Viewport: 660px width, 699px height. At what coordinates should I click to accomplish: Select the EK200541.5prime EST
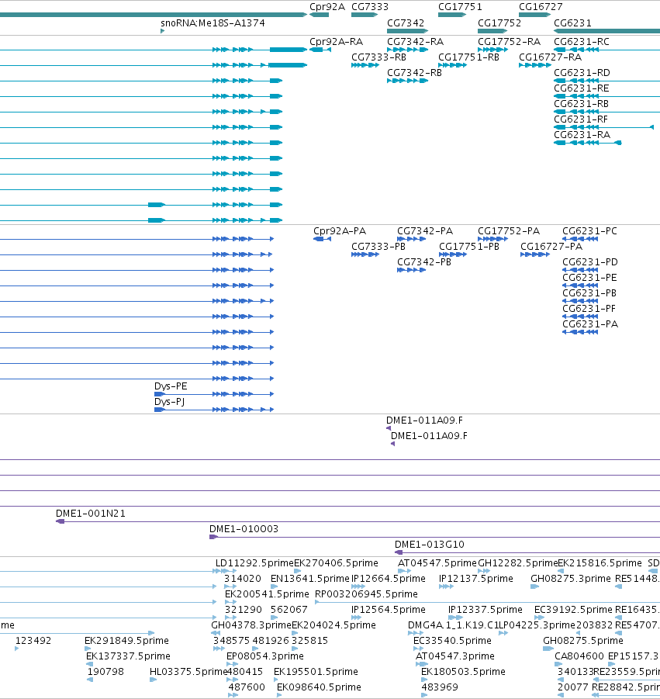click(230, 602)
